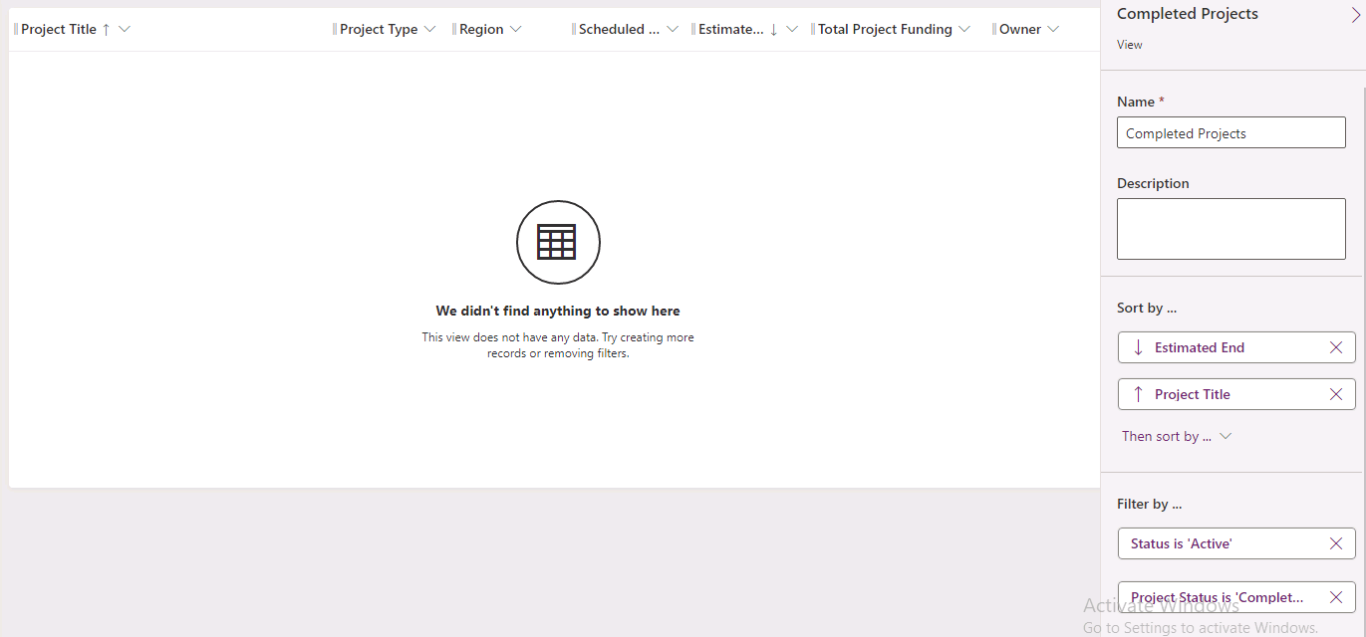
Task: Remove the Estimated End sort
Action: tap(1336, 347)
